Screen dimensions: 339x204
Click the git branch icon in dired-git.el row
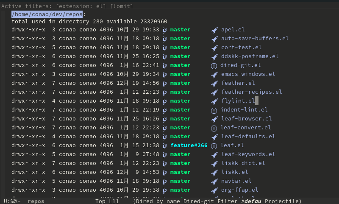pyautogui.click(x=165, y=66)
